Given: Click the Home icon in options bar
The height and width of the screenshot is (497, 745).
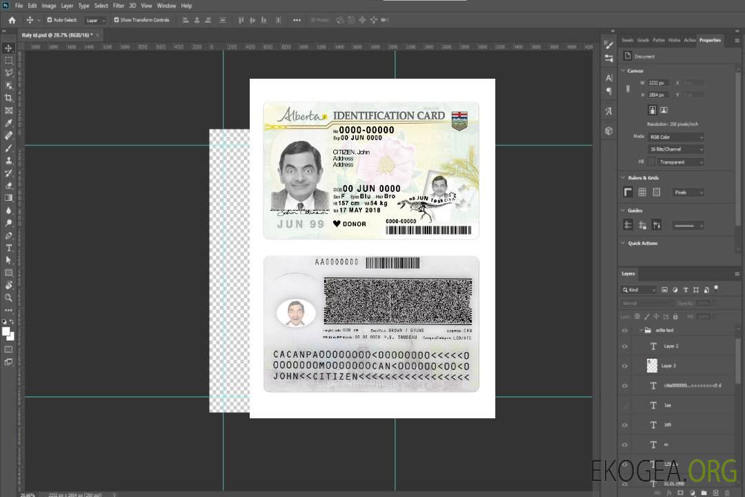Looking at the screenshot, I should (x=12, y=20).
